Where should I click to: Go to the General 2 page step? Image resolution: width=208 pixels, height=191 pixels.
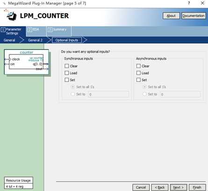(35, 40)
